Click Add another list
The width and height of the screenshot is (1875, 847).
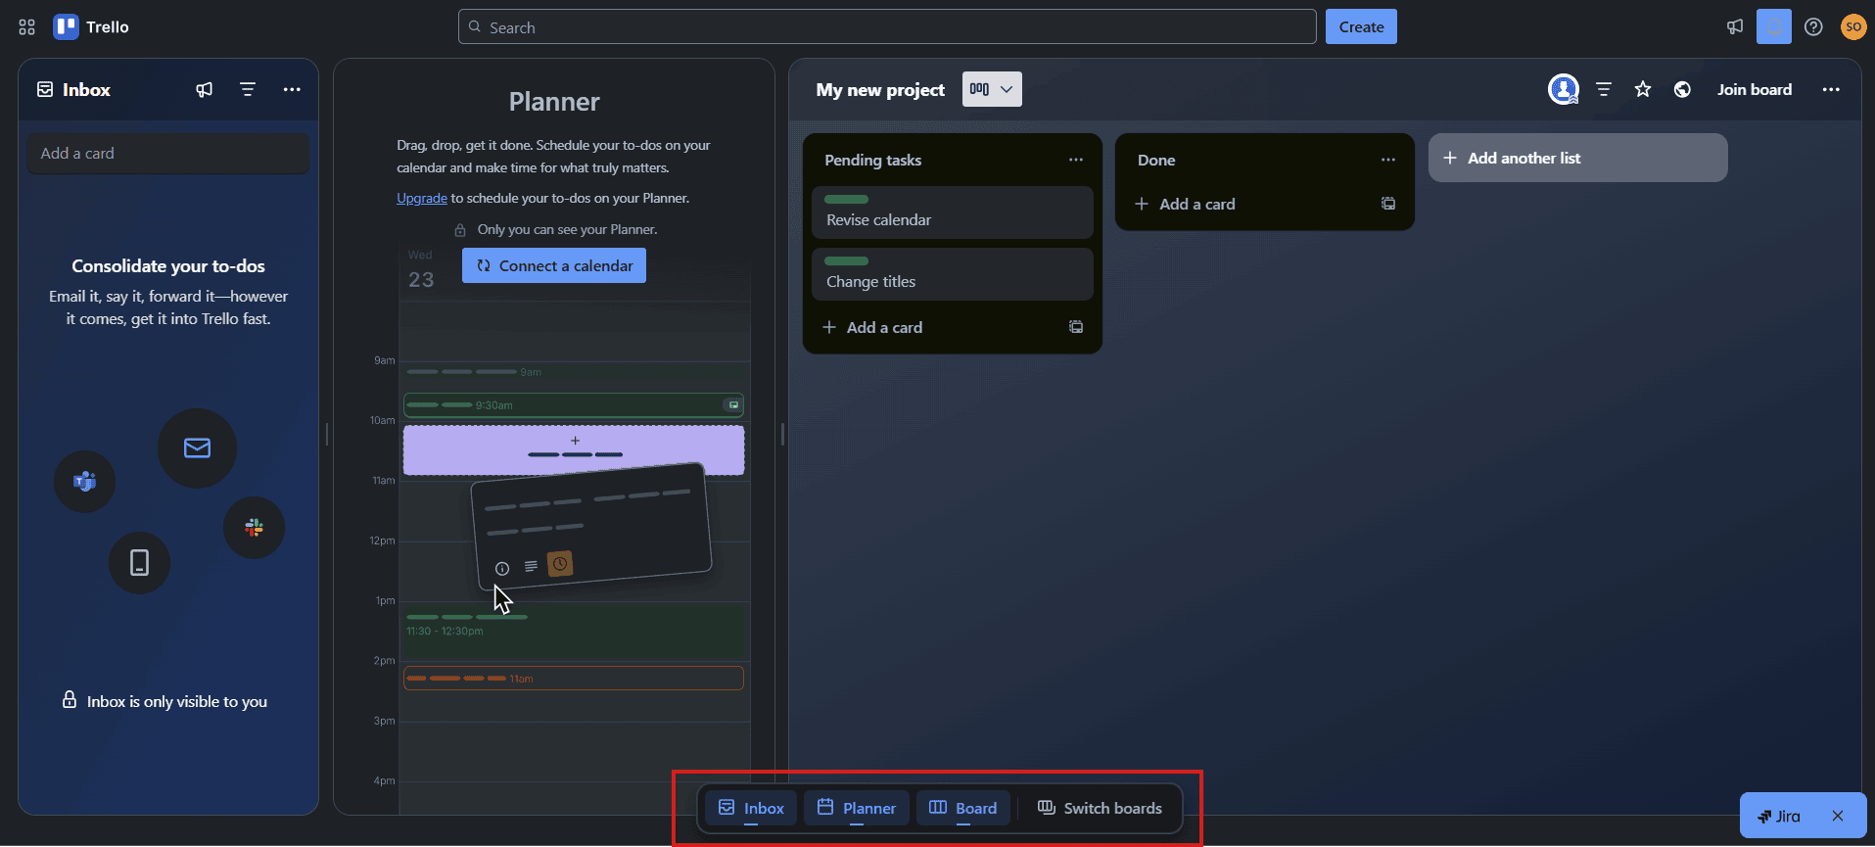[1578, 158]
